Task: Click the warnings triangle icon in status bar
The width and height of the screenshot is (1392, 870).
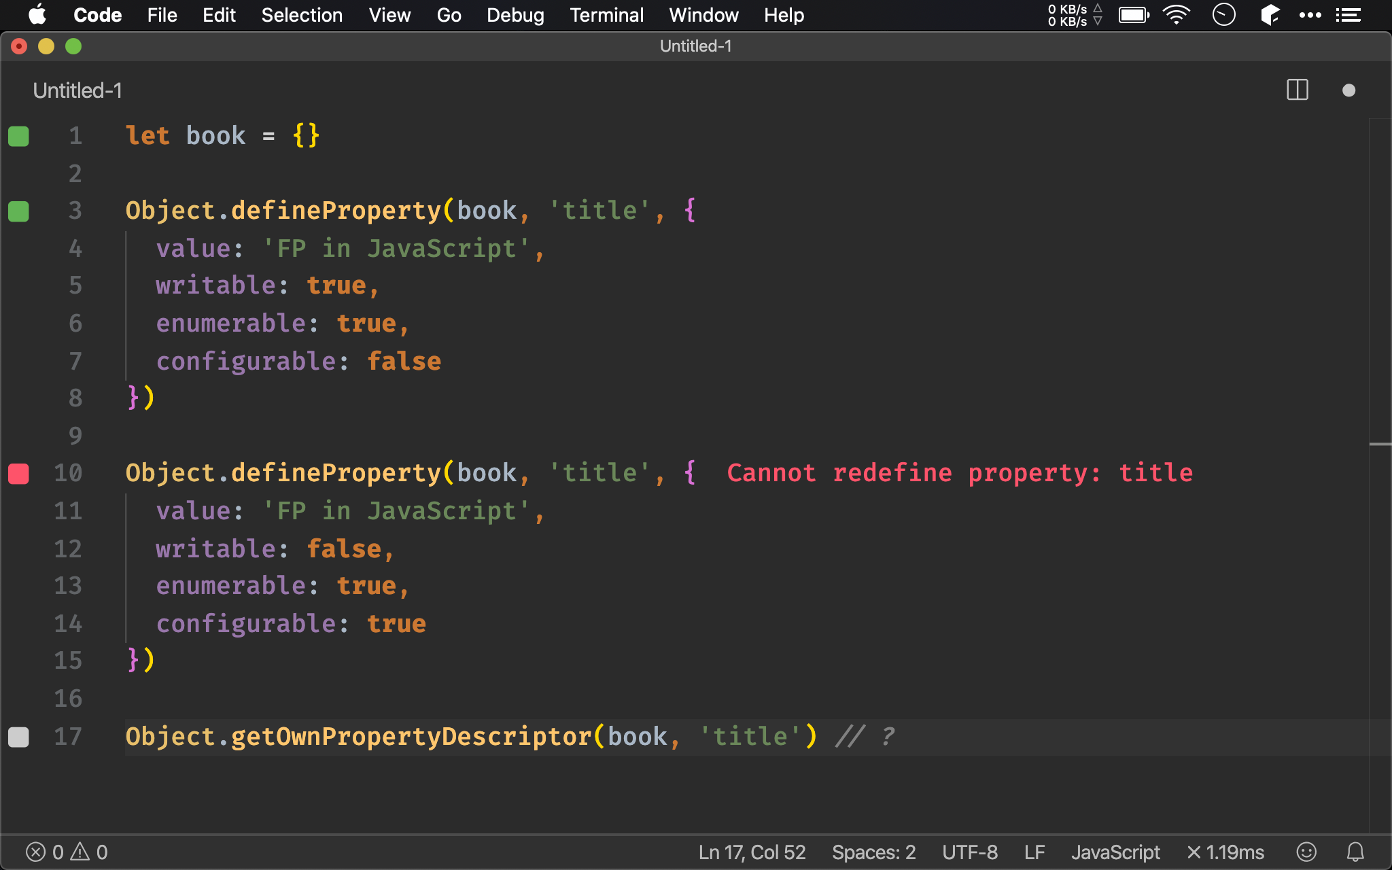Action: tap(80, 852)
